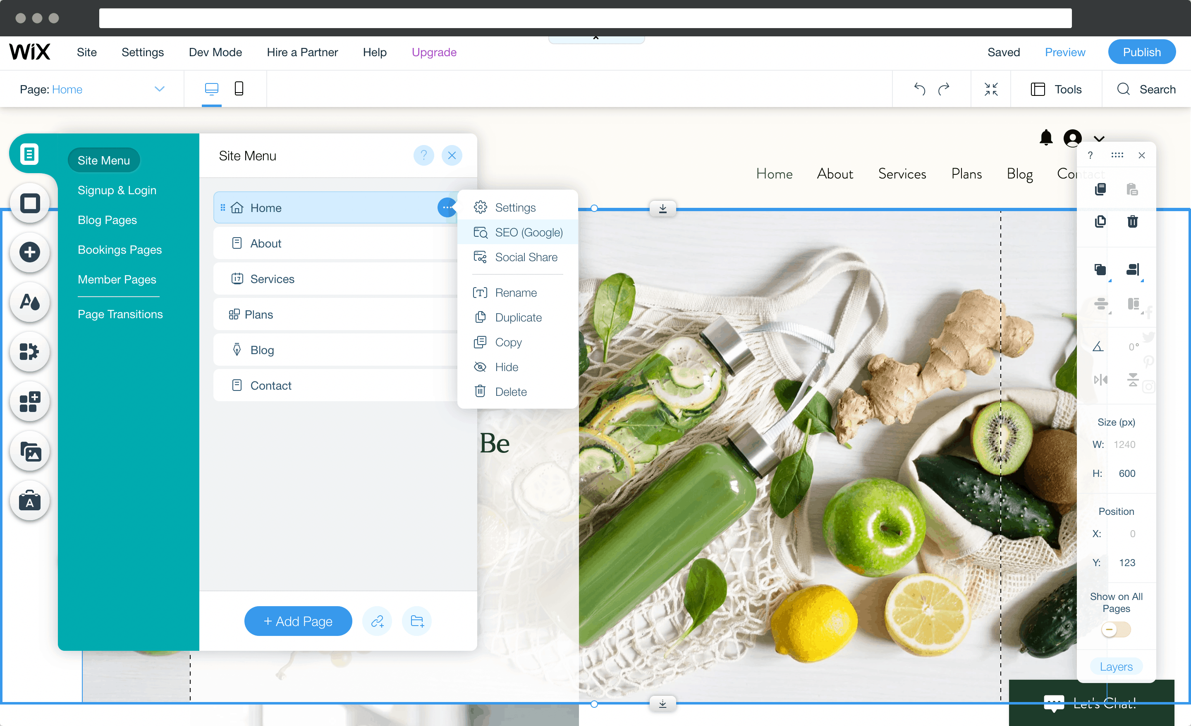Click Delete from the page context menu

pyautogui.click(x=511, y=392)
